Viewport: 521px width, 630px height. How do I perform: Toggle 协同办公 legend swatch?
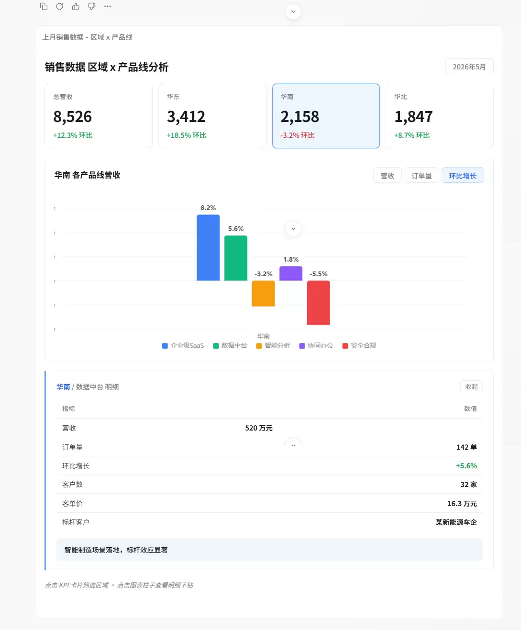(x=302, y=346)
